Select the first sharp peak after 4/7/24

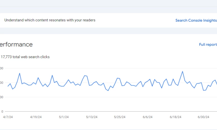pyautogui.click(x=20, y=73)
